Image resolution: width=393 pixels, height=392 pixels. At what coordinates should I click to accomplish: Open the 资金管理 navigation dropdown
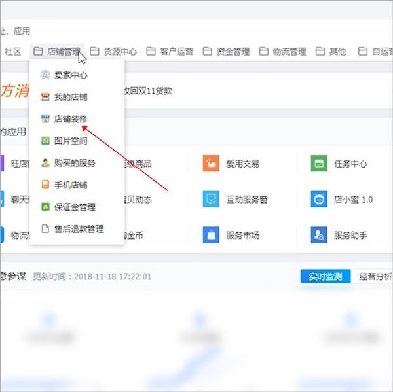226,51
